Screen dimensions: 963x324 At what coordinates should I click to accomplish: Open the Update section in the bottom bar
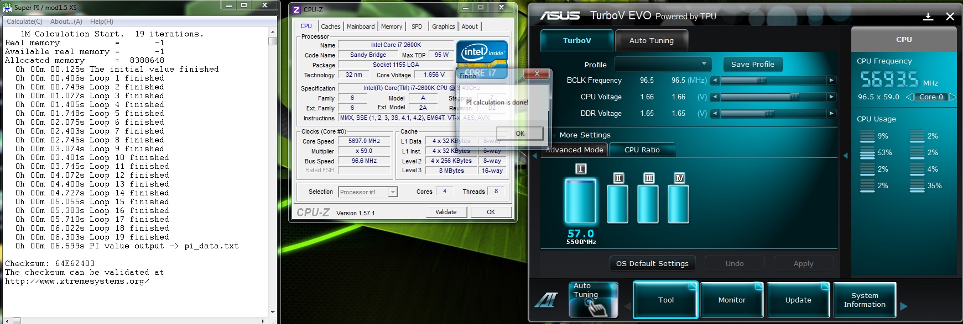coord(798,300)
